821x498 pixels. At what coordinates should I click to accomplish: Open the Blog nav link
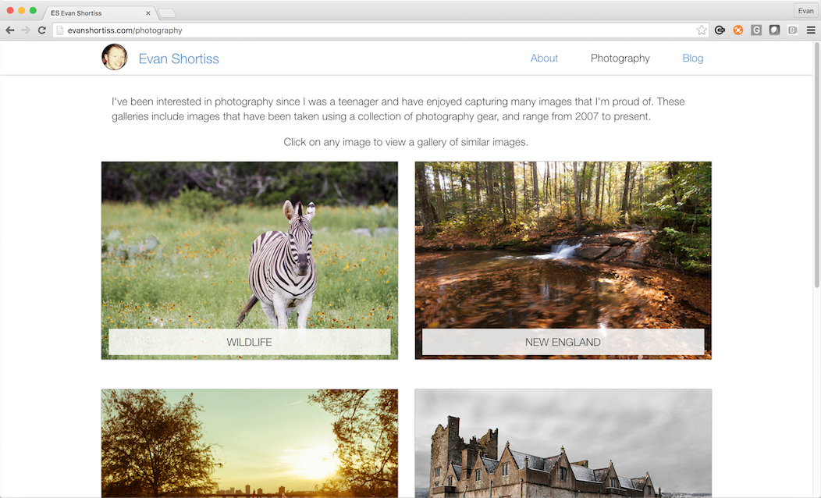[693, 58]
